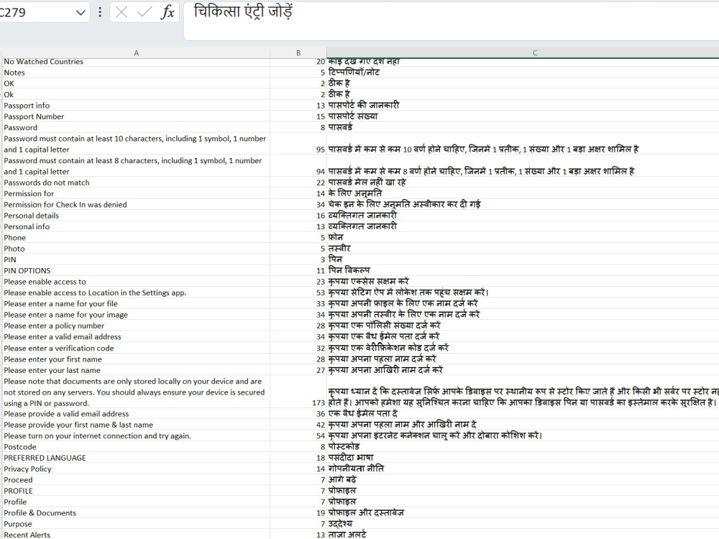Select Hindi cell 'पासपोर्ट संख्या'

pyautogui.click(x=523, y=116)
